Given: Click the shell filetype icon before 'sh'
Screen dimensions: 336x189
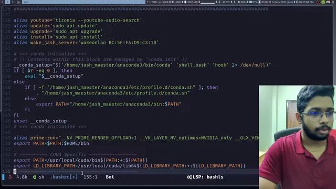Looking at the screenshot, I should click(x=35, y=177).
